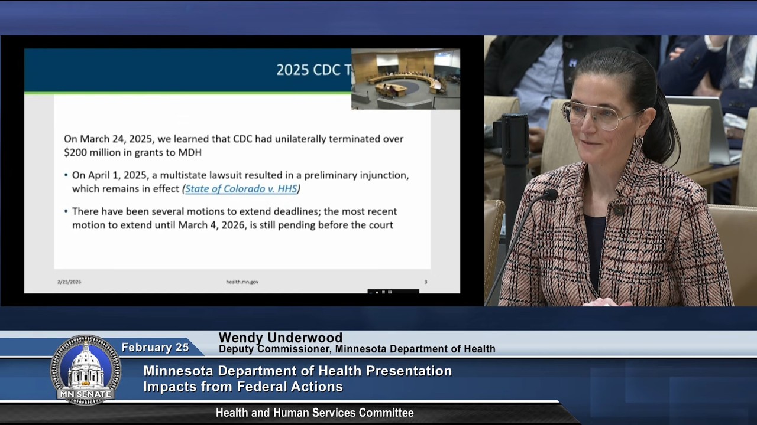The image size is (757, 425).
Task: Click '$200 million in grants to MDH'
Action: point(134,152)
